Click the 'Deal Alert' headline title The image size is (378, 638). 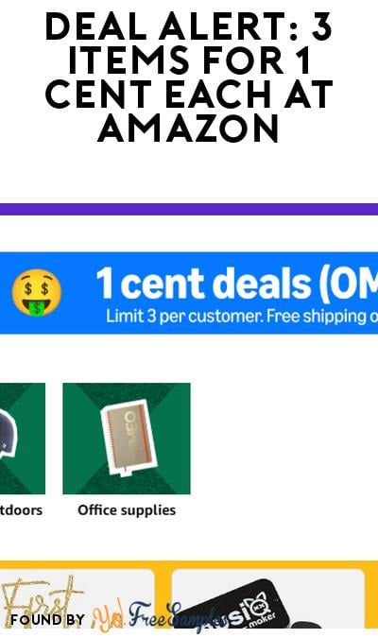[x=189, y=77]
